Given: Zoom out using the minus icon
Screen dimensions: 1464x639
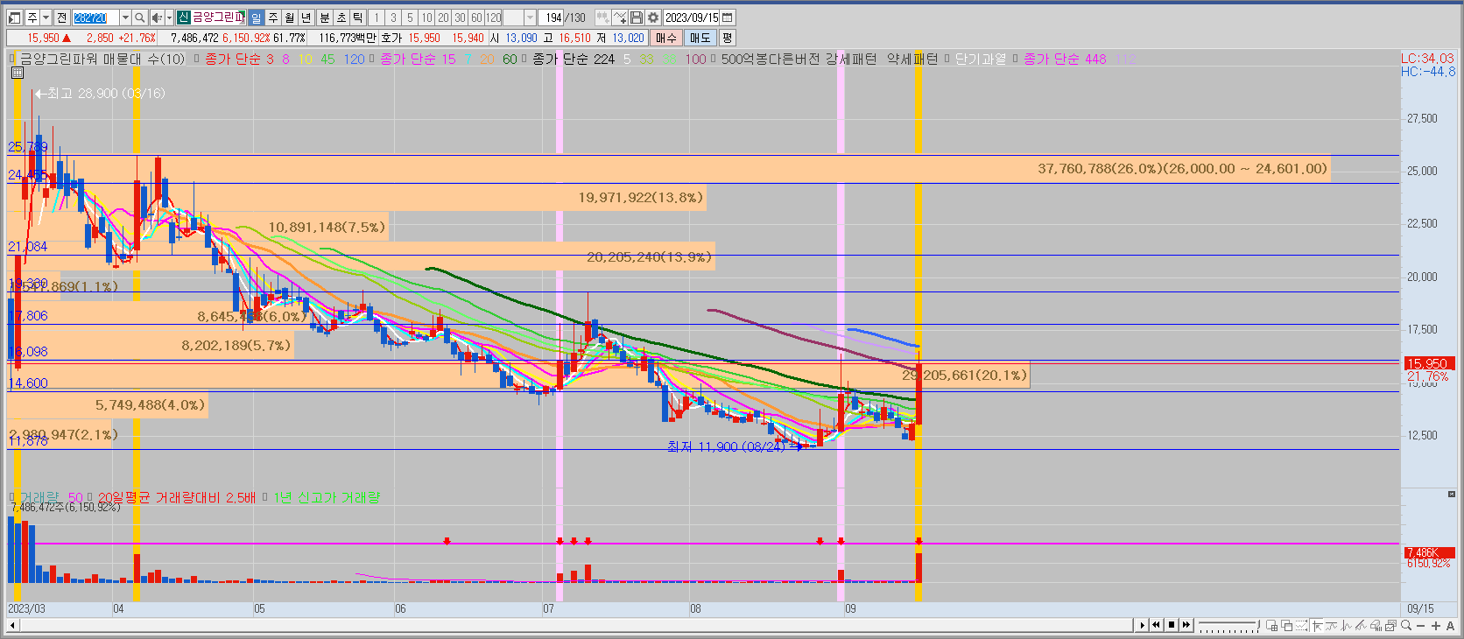Looking at the screenshot, I should [x=1420, y=625].
